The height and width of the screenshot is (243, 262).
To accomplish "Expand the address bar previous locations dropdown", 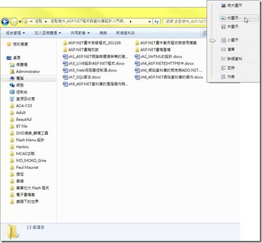I will point(149,22).
